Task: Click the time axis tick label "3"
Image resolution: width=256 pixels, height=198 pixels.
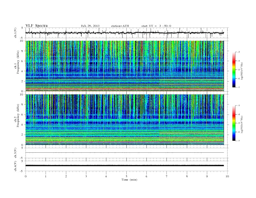Action: 86,176
